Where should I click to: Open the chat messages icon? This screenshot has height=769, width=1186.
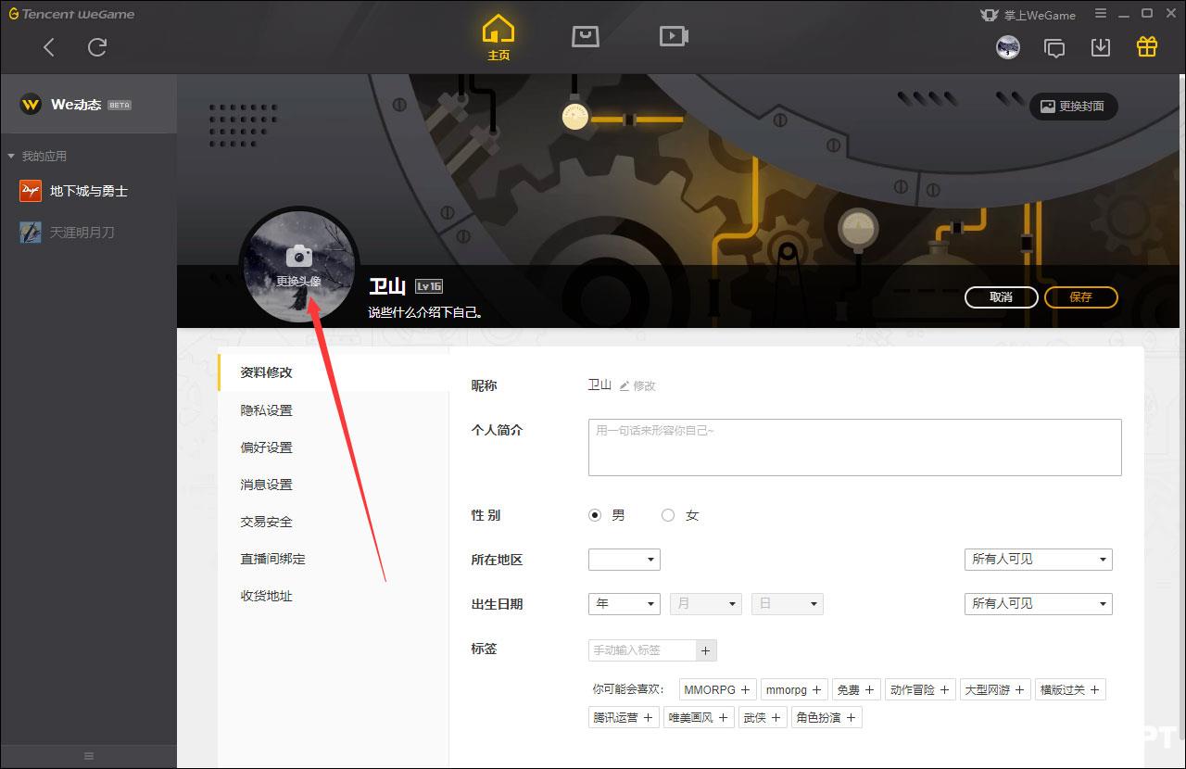(x=1054, y=47)
